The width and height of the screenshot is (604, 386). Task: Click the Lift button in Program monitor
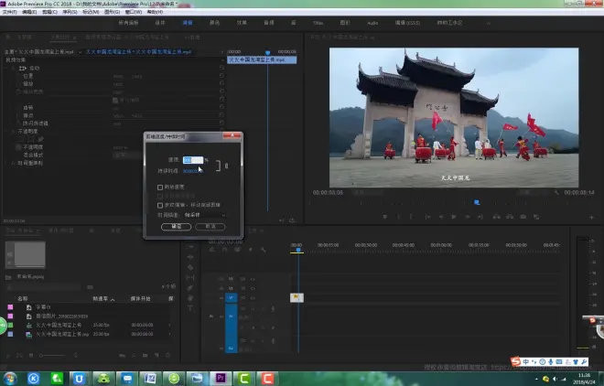point(497,217)
